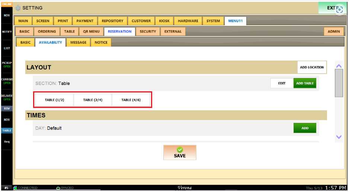Open LIST in the left sidebar
This screenshot has height=192, width=349.
pyautogui.click(x=7, y=48)
